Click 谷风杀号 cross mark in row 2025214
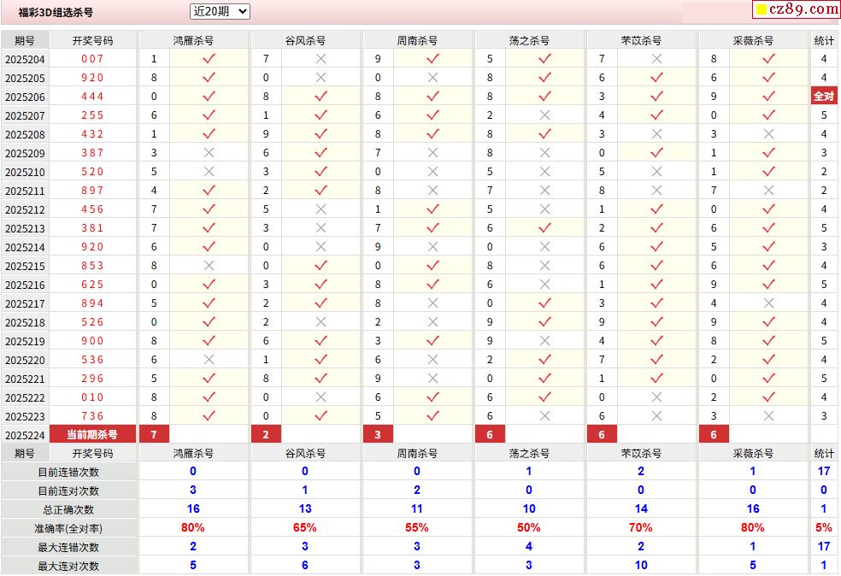 (x=321, y=247)
